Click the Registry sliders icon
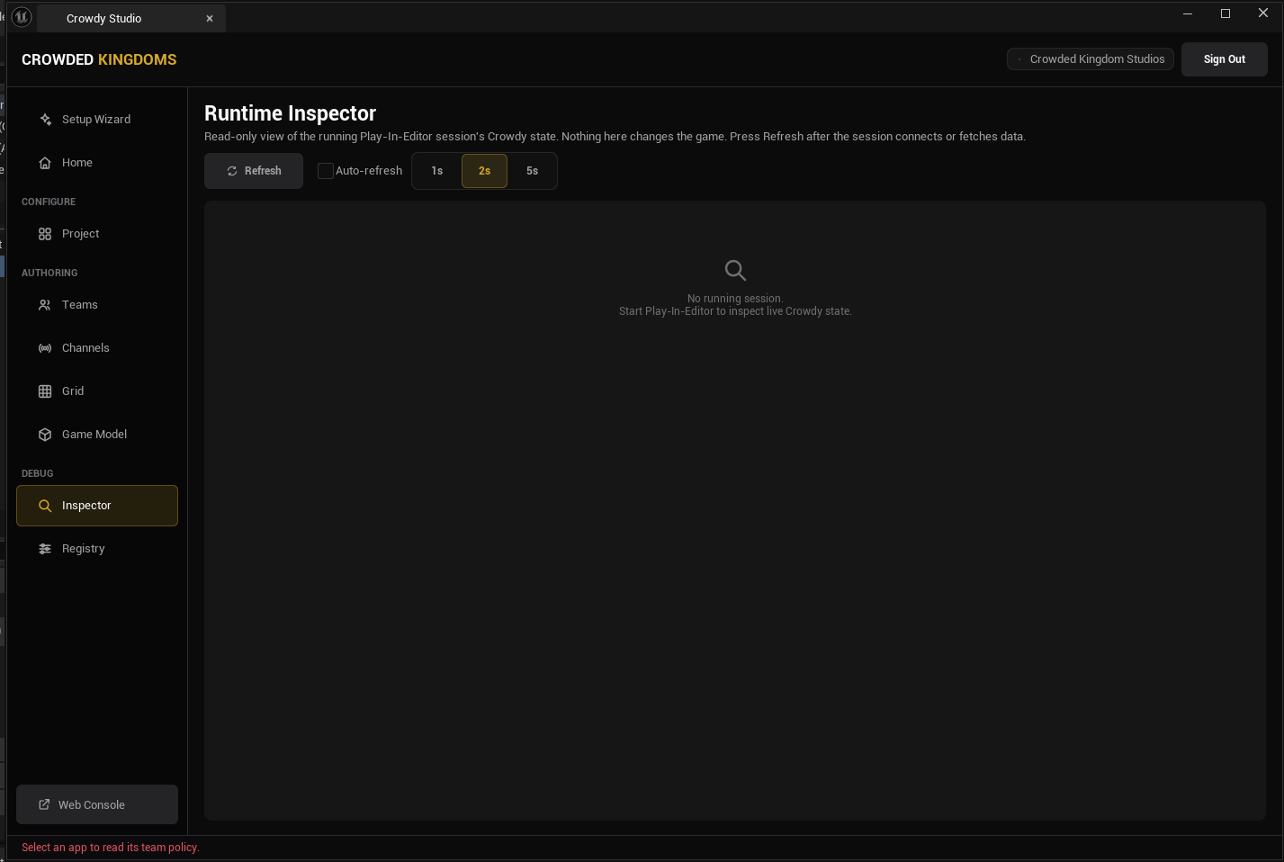 (45, 549)
